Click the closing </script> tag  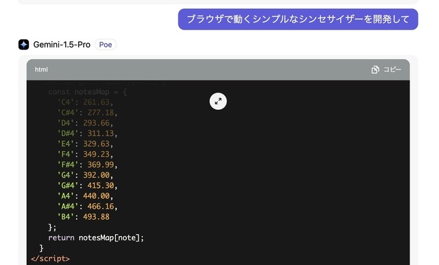[50, 259]
